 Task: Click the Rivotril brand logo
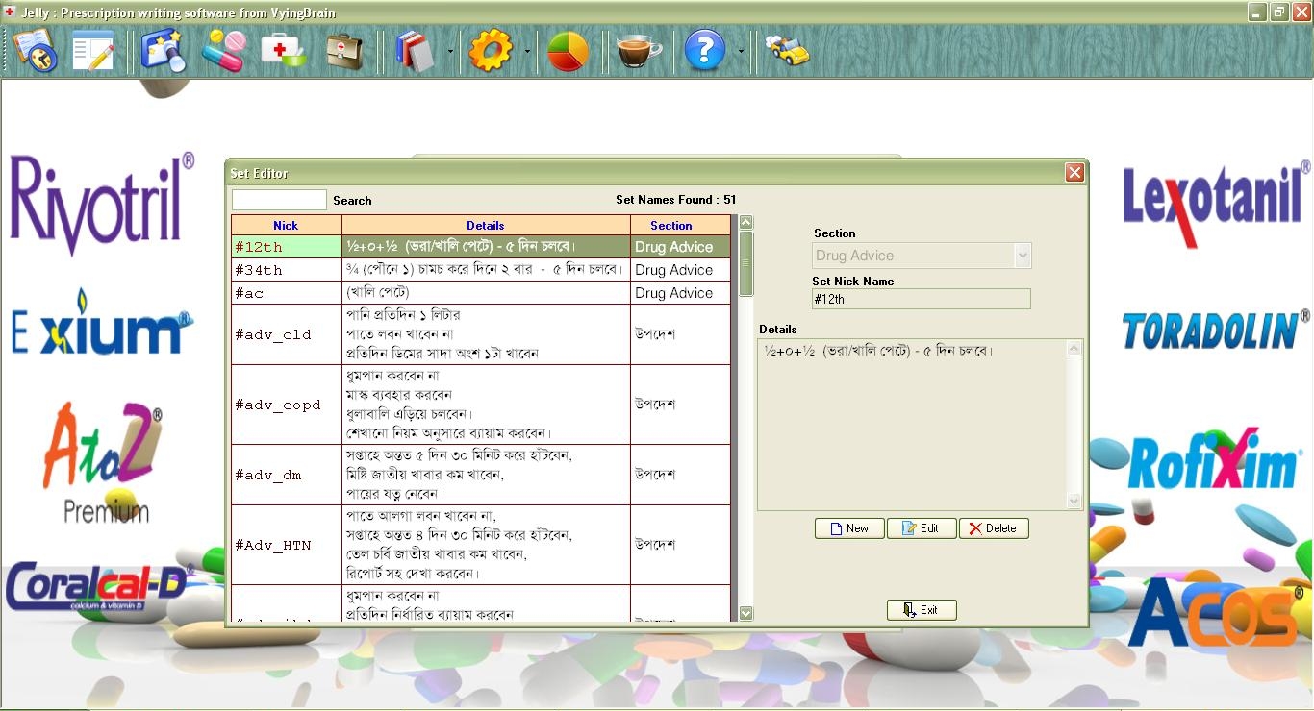pos(101,203)
